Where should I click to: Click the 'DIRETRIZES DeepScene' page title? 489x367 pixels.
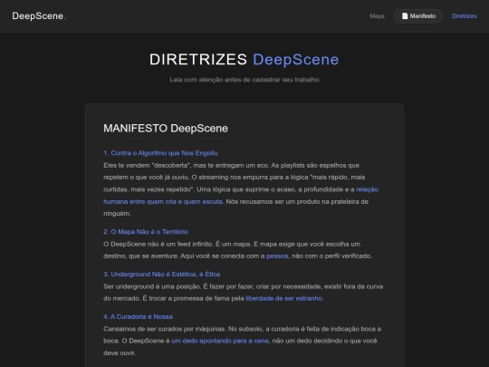tap(244, 59)
